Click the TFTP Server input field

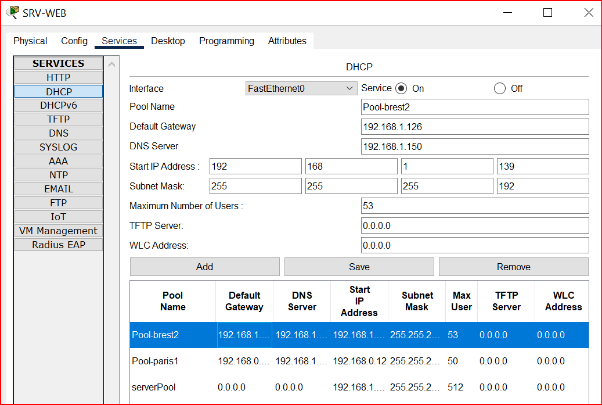pos(475,225)
